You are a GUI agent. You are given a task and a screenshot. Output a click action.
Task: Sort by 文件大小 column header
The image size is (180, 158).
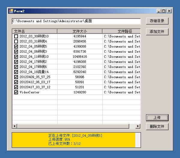pyautogui.click(x=80, y=31)
